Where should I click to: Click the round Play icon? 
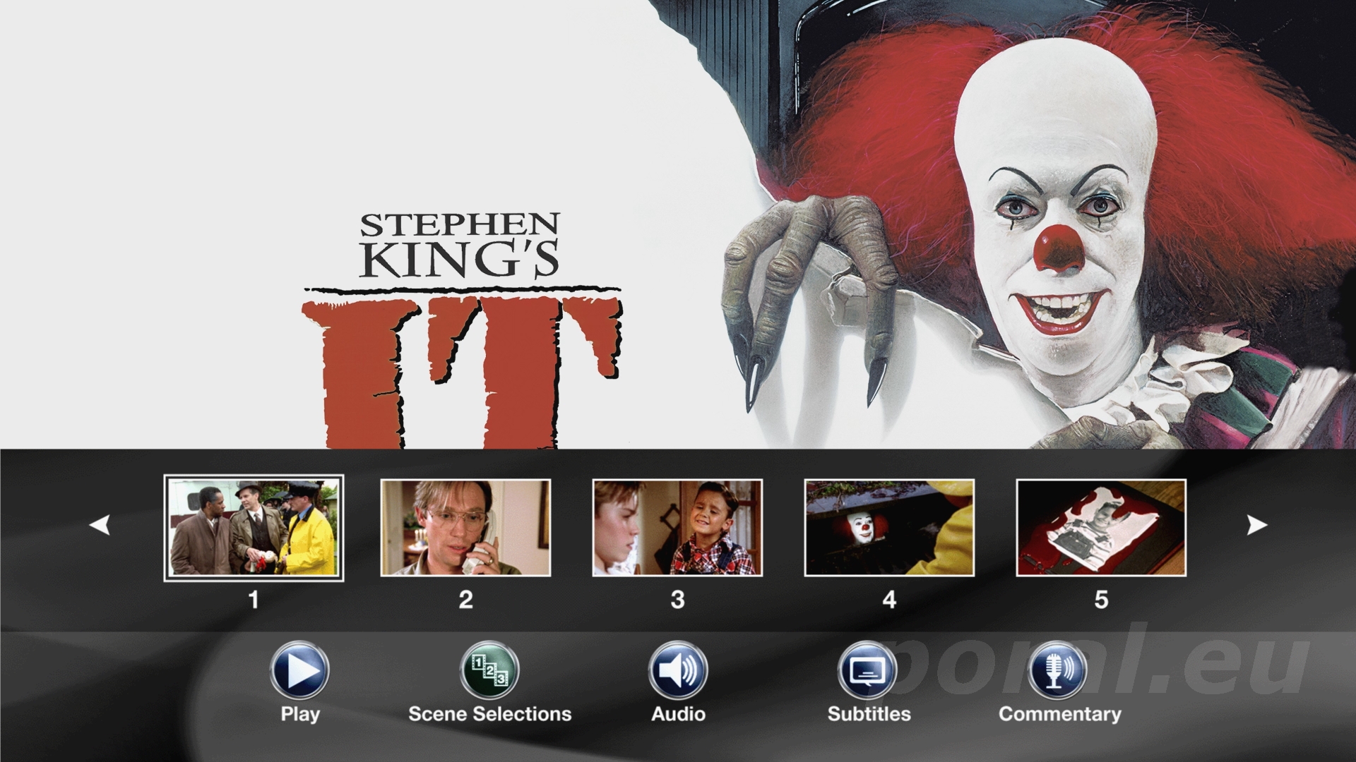(299, 670)
